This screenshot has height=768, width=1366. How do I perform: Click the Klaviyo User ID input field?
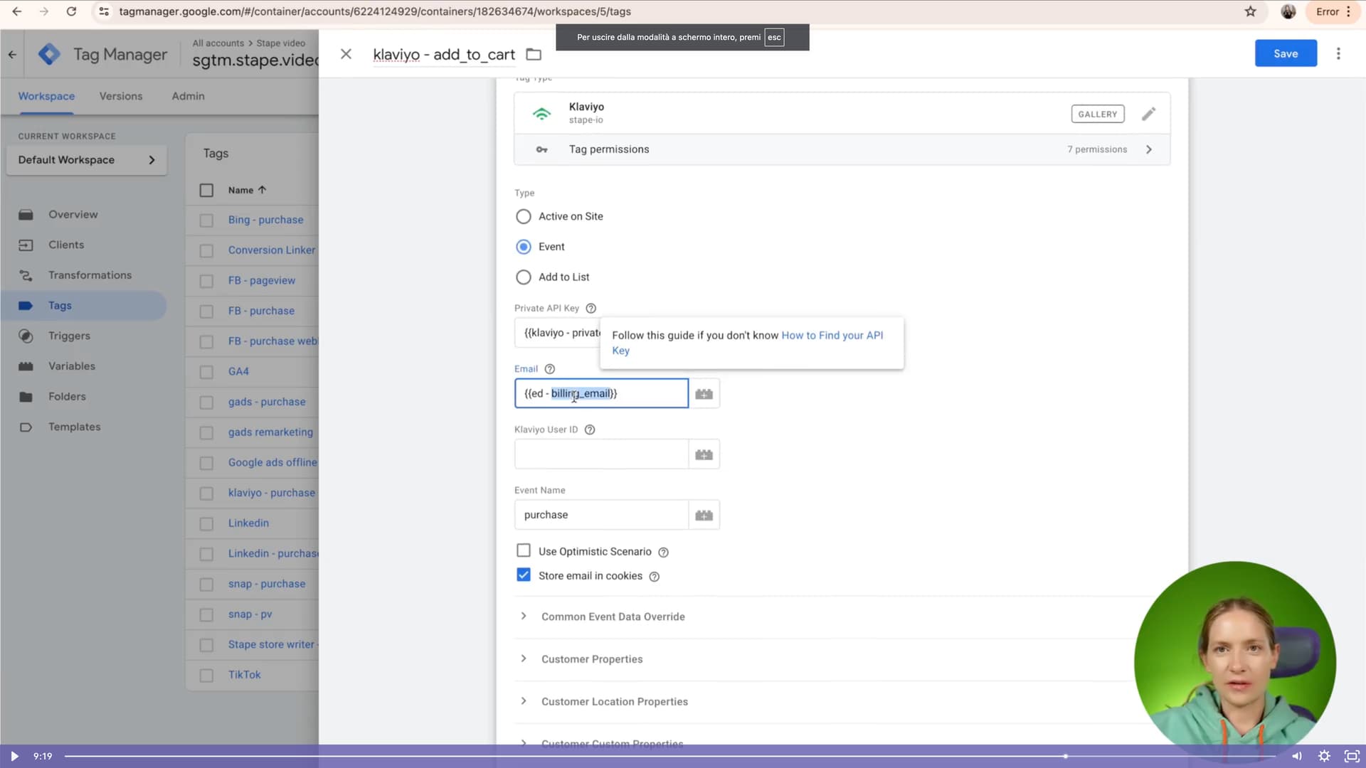click(601, 454)
